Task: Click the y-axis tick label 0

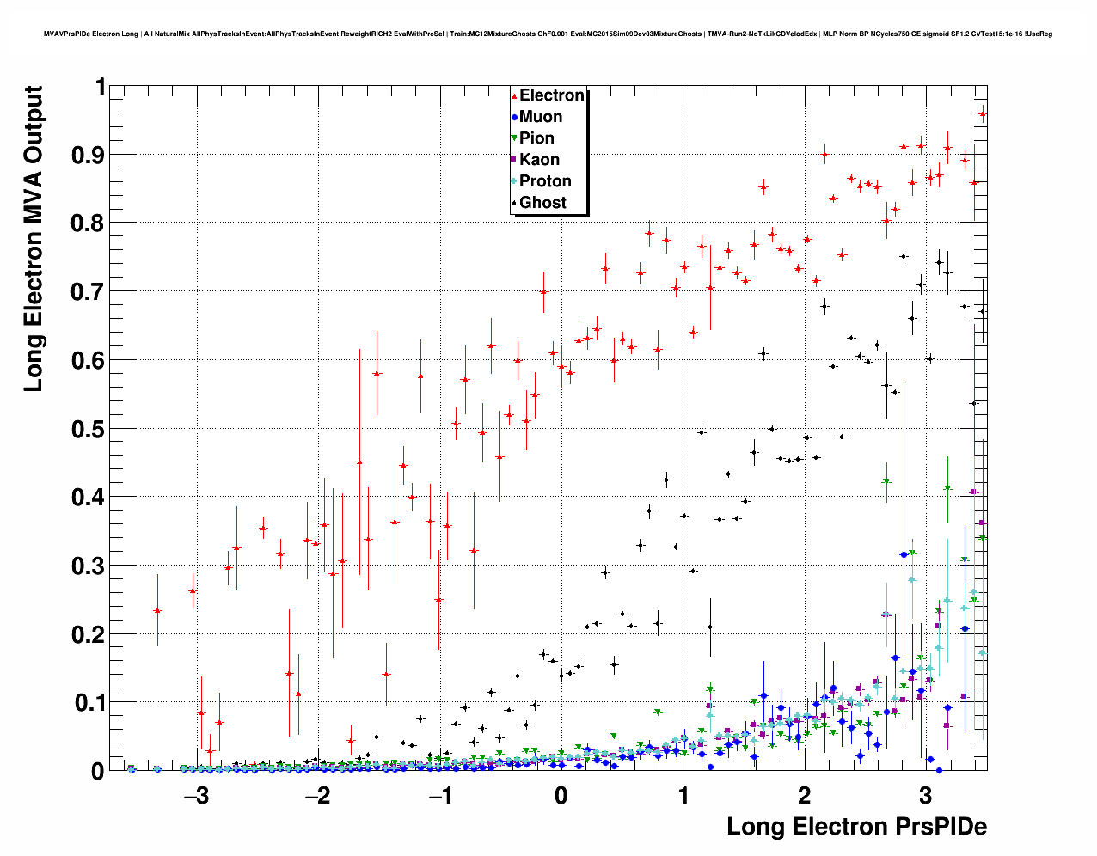Action: click(99, 772)
